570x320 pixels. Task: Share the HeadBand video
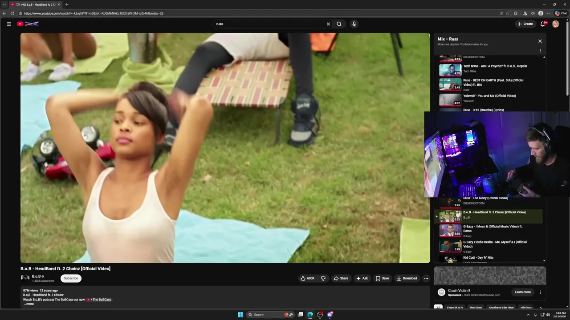[x=341, y=278]
